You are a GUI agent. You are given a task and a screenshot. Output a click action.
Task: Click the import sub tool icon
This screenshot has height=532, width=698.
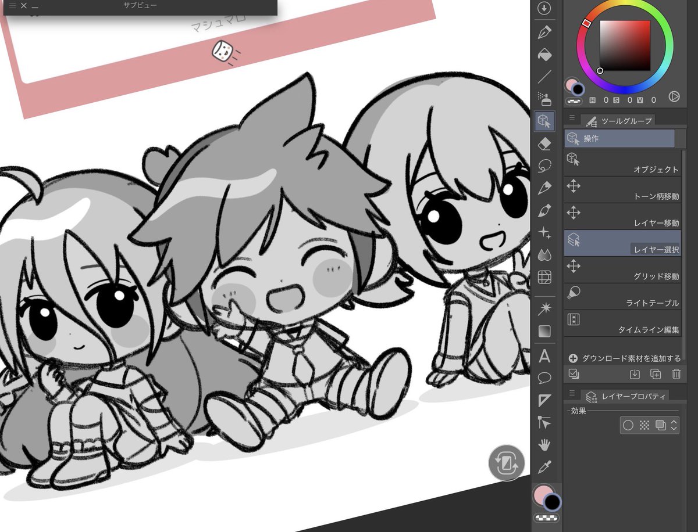635,374
